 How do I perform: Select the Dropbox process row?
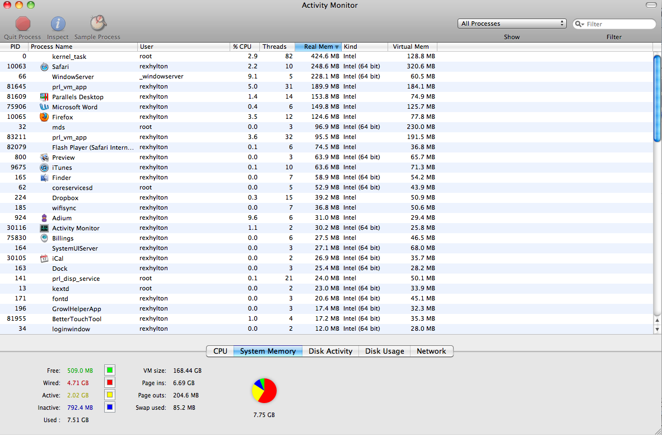[x=327, y=197]
